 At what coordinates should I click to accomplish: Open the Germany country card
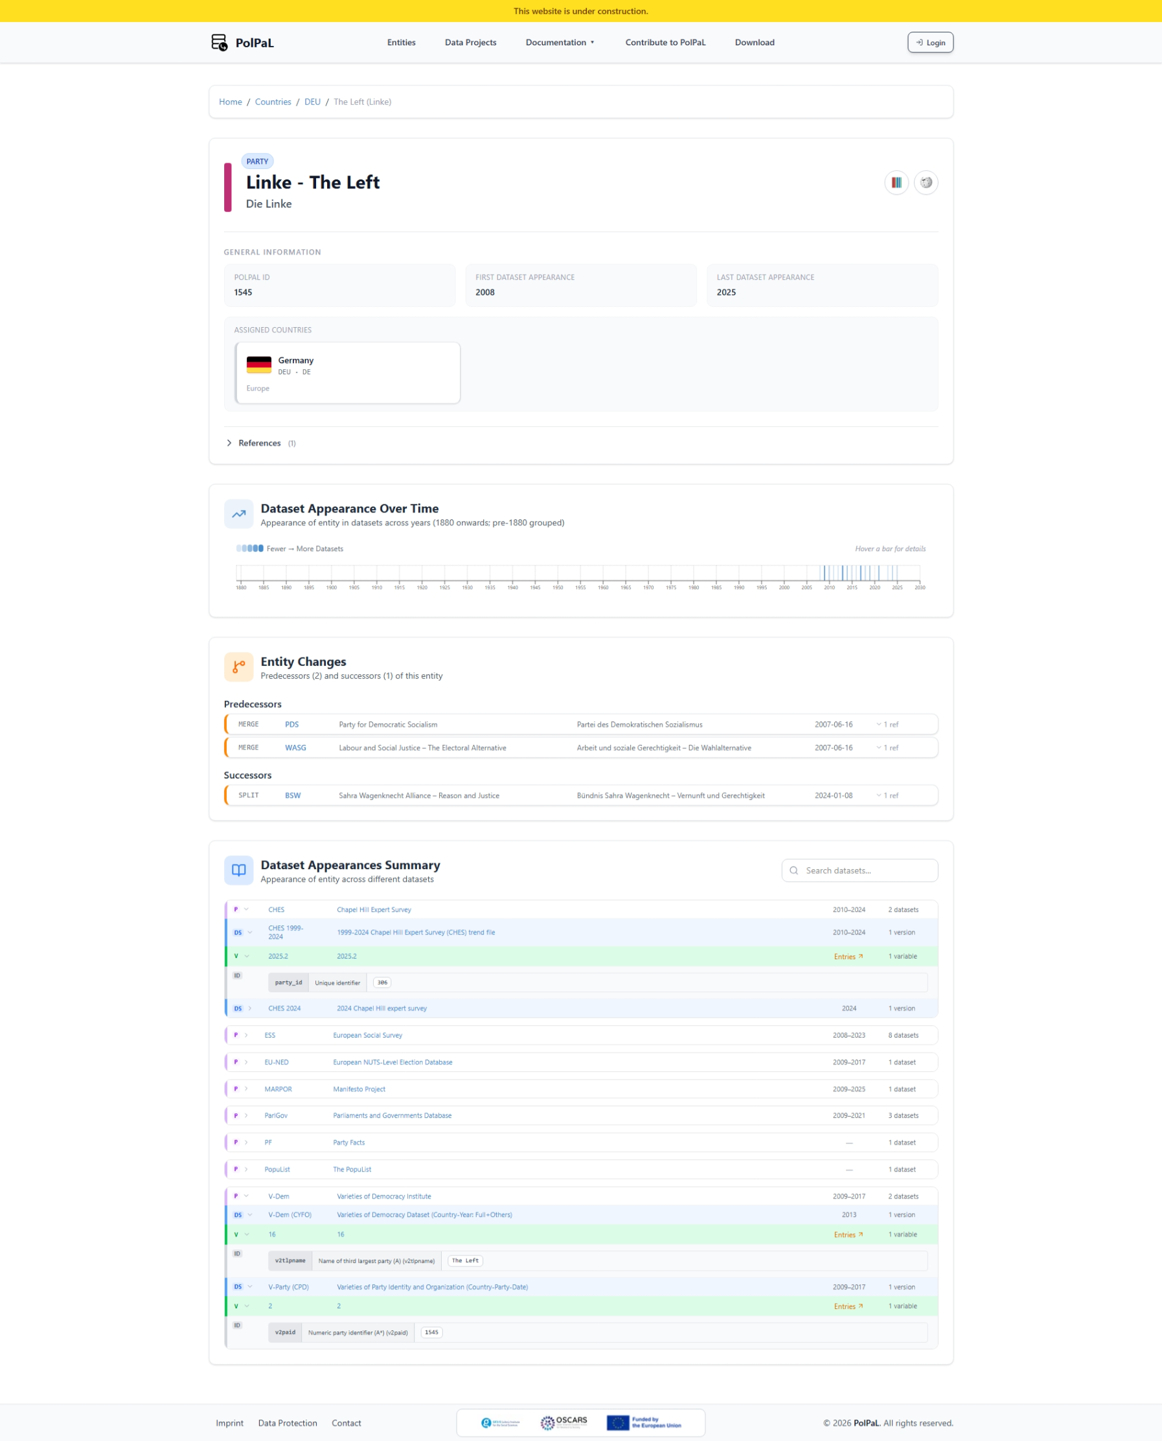click(347, 373)
